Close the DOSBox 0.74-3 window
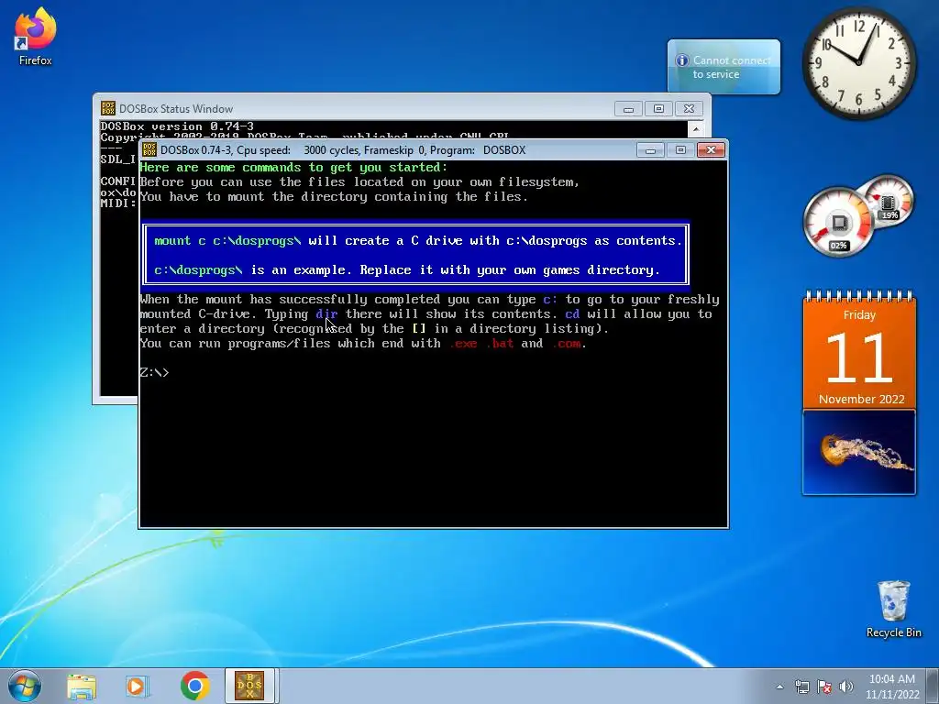The height and width of the screenshot is (704, 939). pos(711,149)
